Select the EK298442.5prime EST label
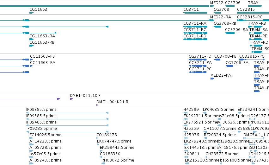This screenshot has width=269, height=165. 117,148
